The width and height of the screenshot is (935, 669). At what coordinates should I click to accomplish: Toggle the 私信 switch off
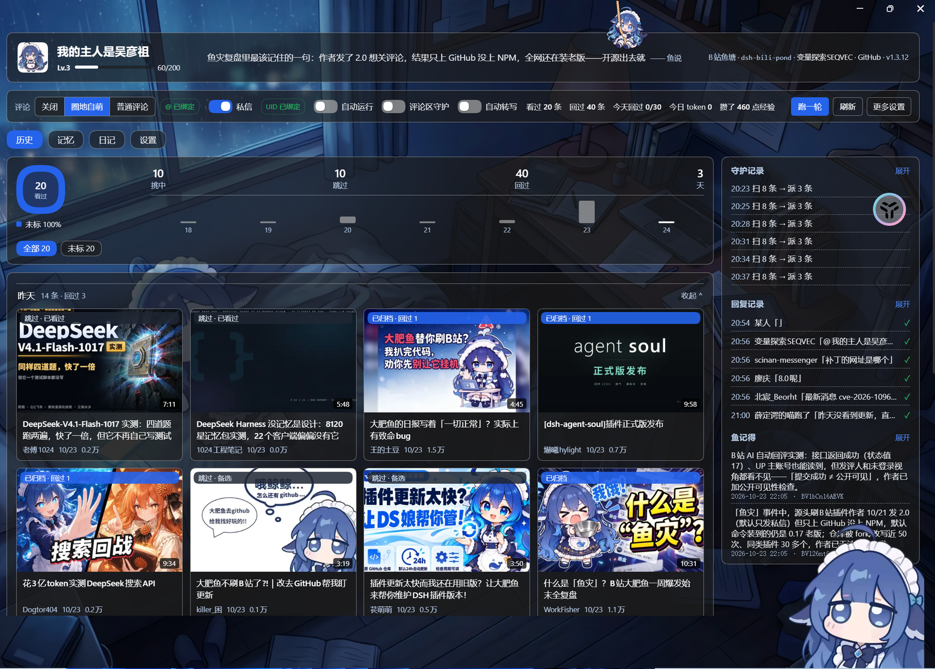[220, 106]
